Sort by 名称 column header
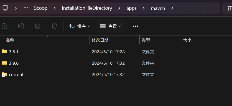This screenshot has width=232, height=106. [x=10, y=40]
